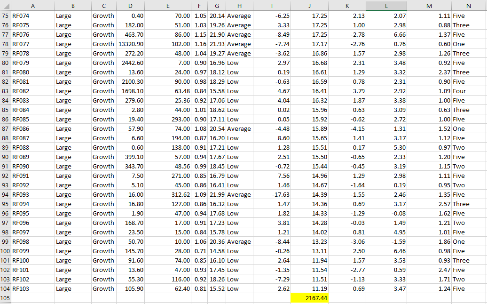
Task: Click cell containing RF077
Action: coord(33,44)
